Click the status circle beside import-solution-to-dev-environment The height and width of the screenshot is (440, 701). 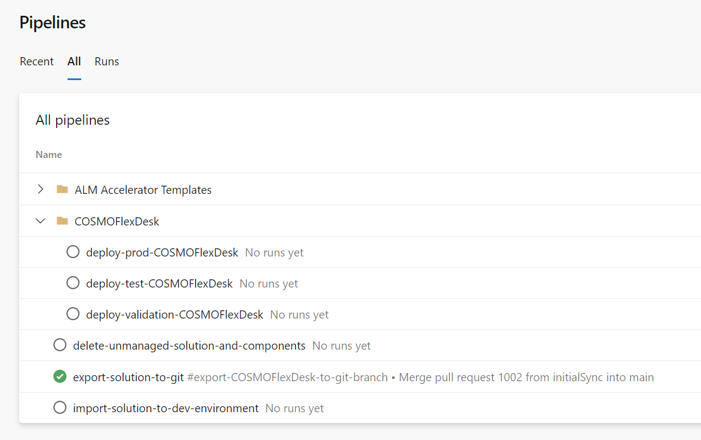(60, 407)
